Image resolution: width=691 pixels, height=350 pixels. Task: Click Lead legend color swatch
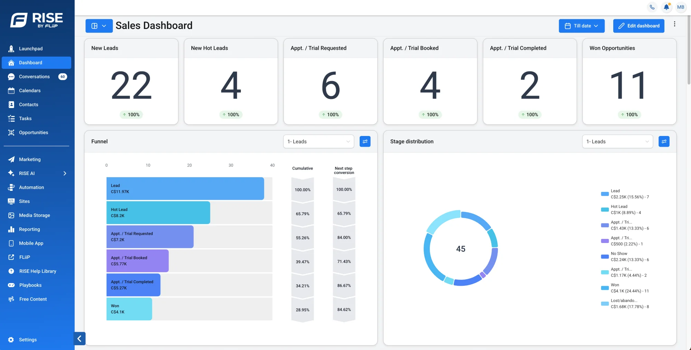[605, 194]
